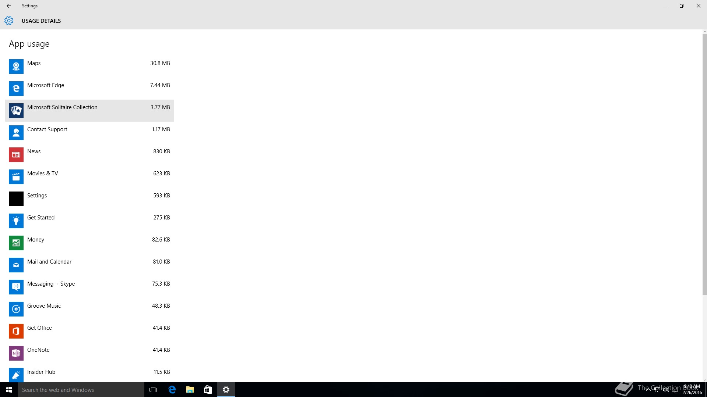
Task: Click the Insider Hub megaphone icon
Action: pyautogui.click(x=16, y=375)
